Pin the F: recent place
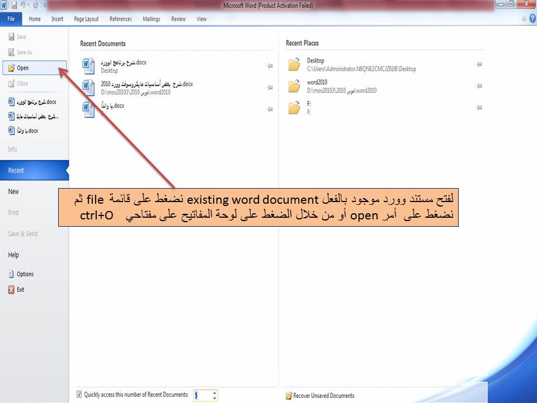The image size is (537, 403). 479,107
